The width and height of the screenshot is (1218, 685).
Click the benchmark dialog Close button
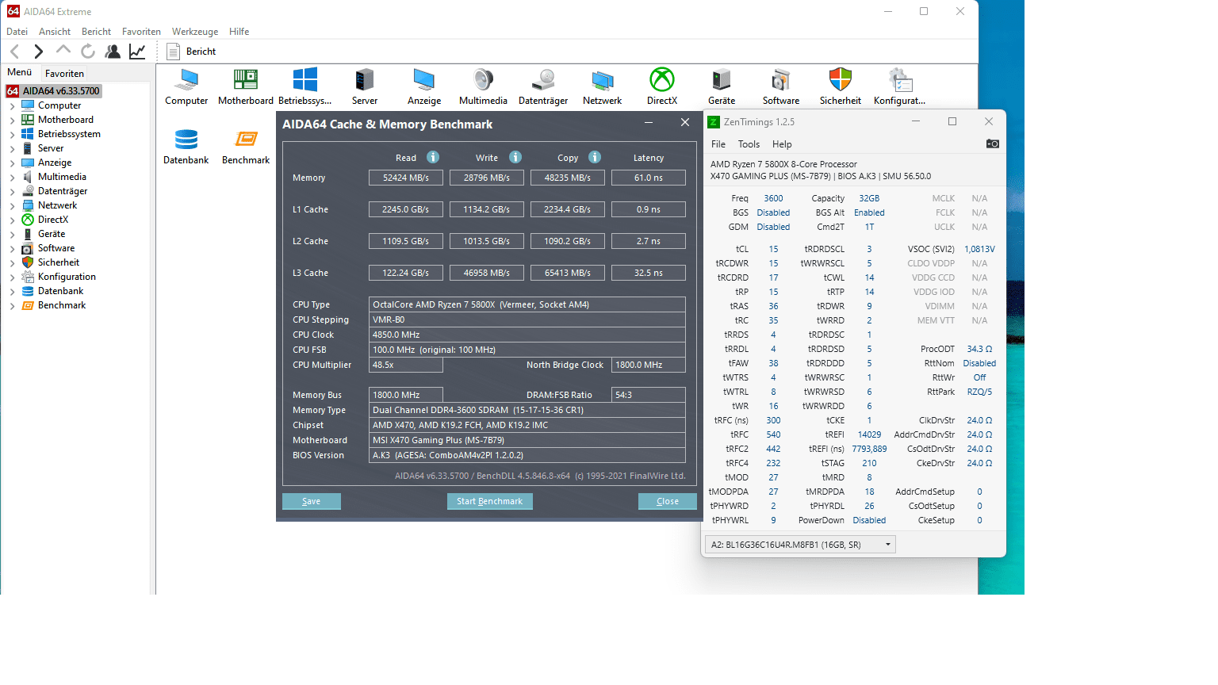click(x=668, y=501)
